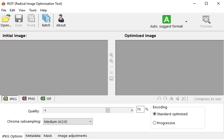Open the View menu

pos(22,10)
